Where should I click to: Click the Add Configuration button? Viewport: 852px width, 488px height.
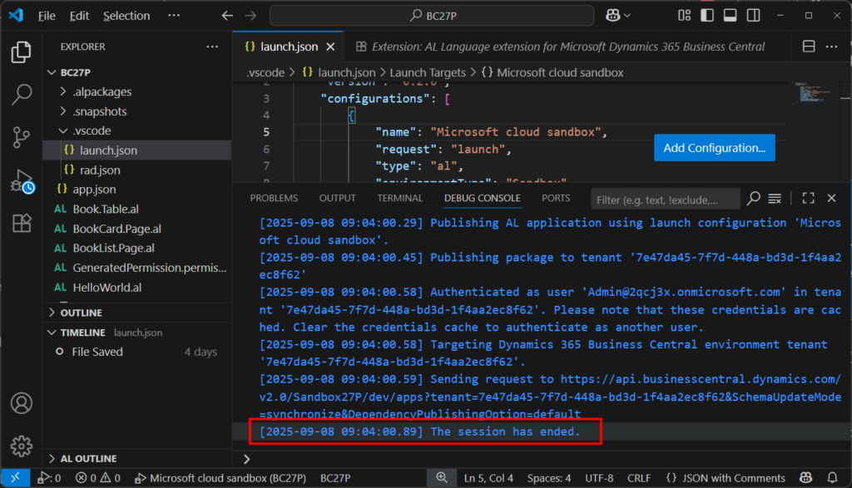tap(714, 148)
